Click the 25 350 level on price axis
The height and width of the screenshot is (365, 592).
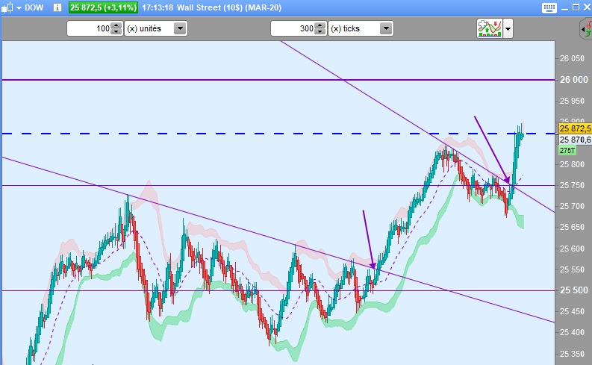572,354
